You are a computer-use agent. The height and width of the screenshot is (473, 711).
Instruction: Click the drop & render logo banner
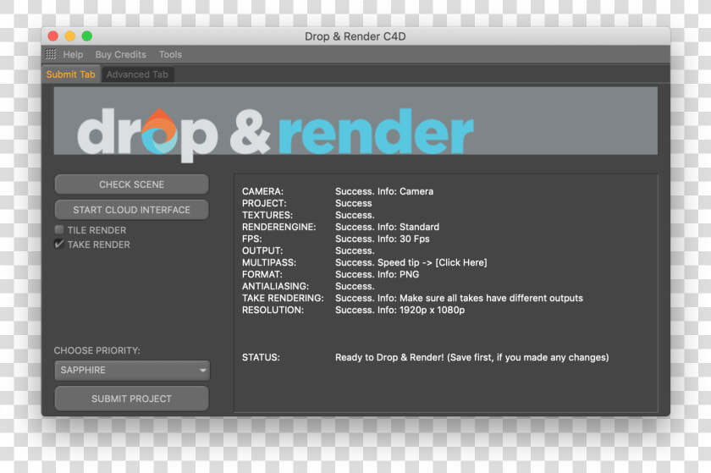[355, 121]
